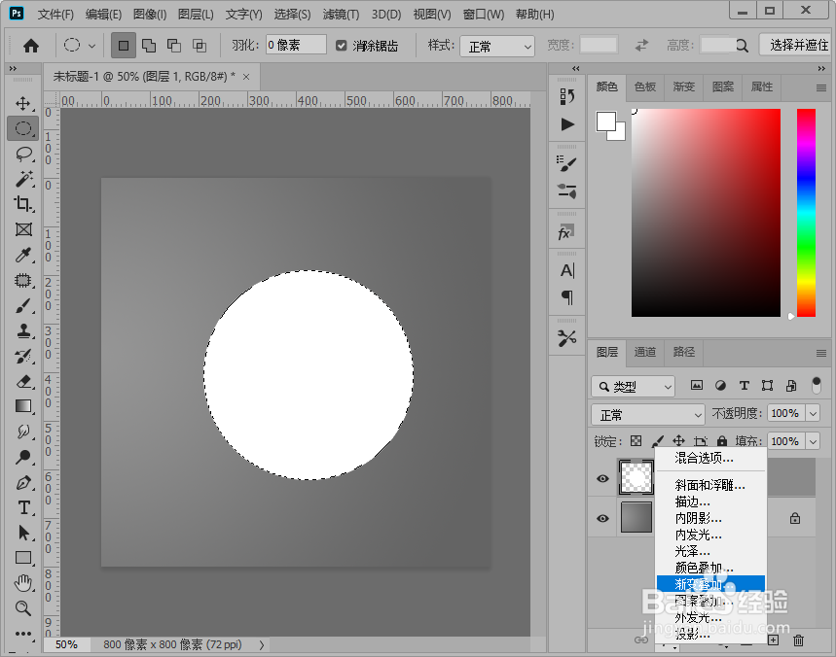
Task: Choose 混合选项 blending options entry
Action: tap(710, 458)
